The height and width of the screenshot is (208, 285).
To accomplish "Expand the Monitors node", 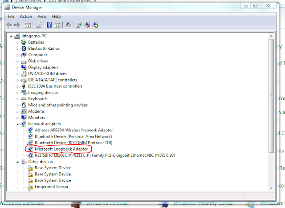I will 17,118.
